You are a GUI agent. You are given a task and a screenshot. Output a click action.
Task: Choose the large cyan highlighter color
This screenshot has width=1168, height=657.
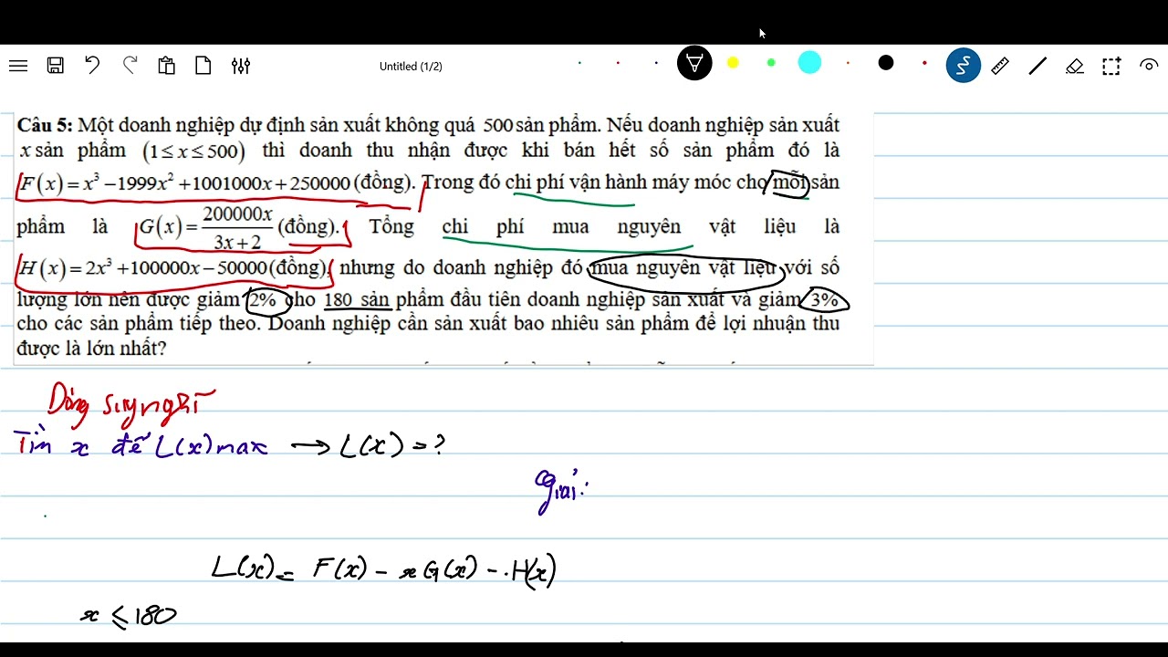click(x=809, y=62)
